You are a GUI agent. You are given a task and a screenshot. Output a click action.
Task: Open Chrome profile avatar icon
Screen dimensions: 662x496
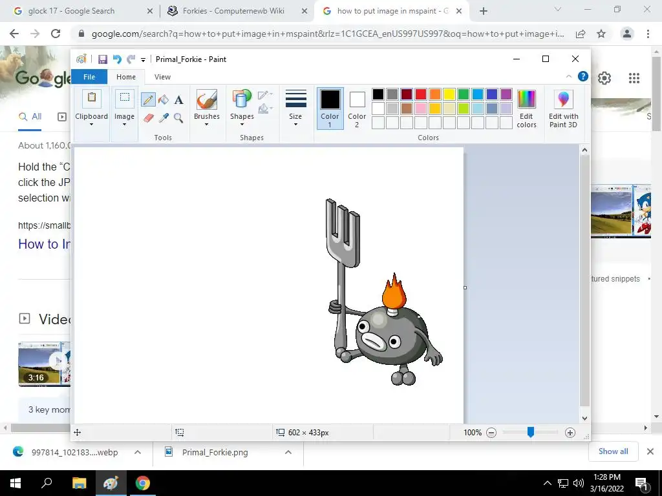coord(627,34)
